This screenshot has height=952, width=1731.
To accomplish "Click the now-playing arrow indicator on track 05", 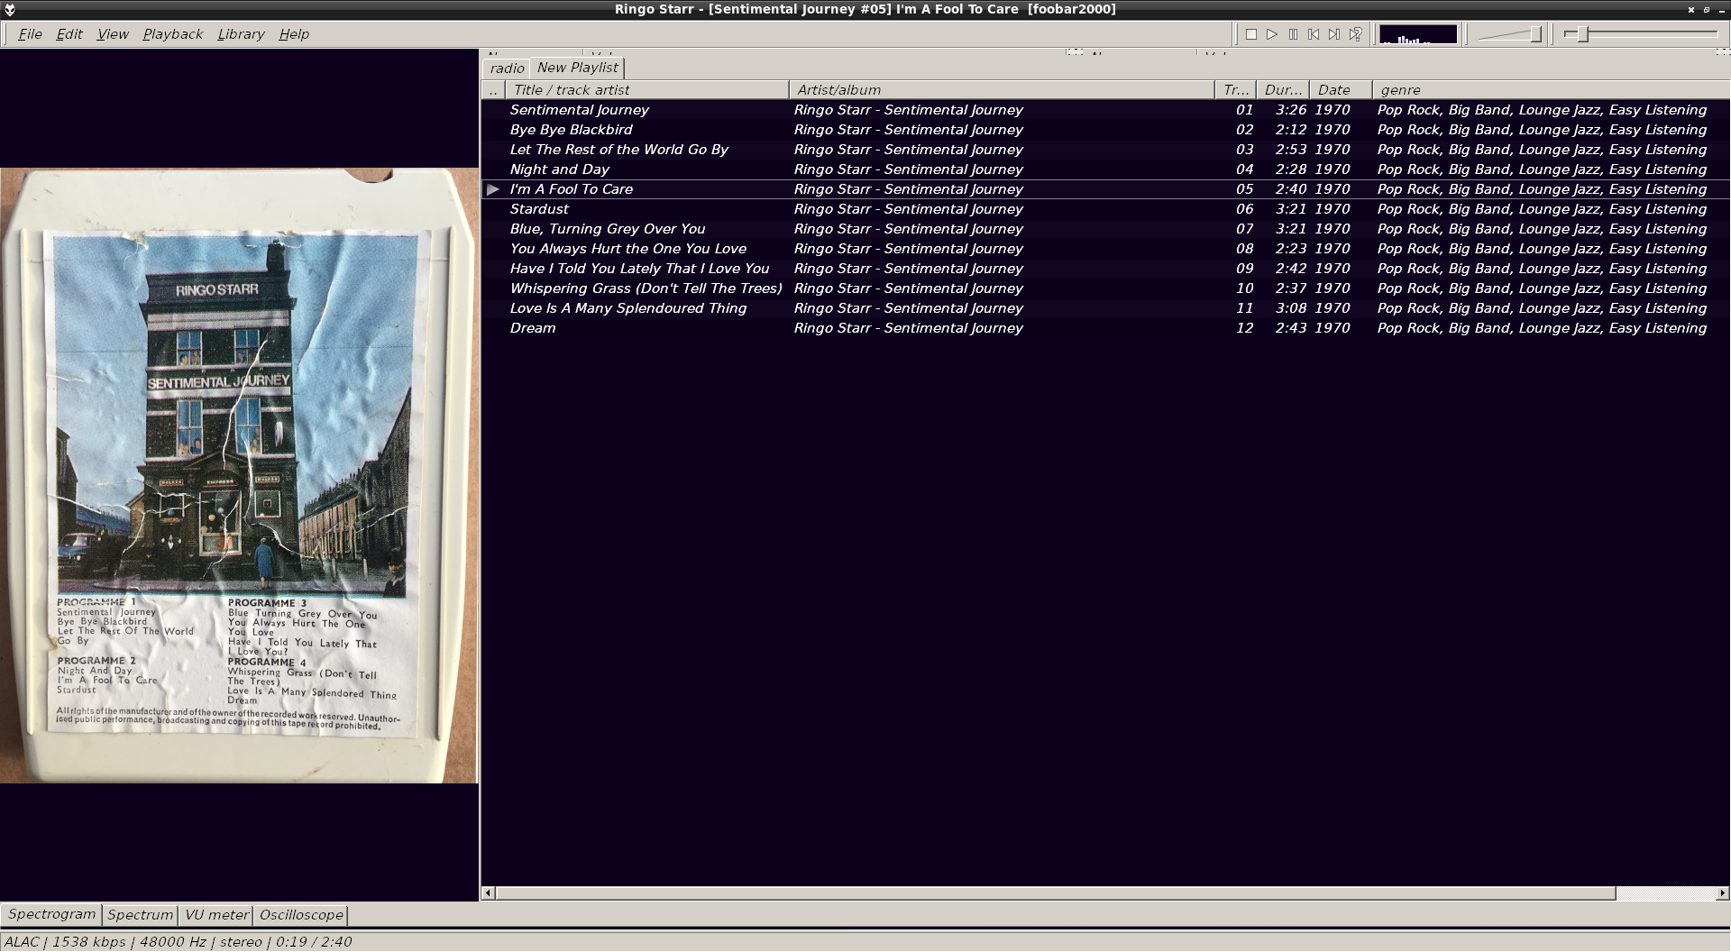I will (493, 189).
